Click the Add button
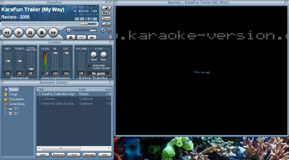The image size is (289, 160). click(x=43, y=155)
